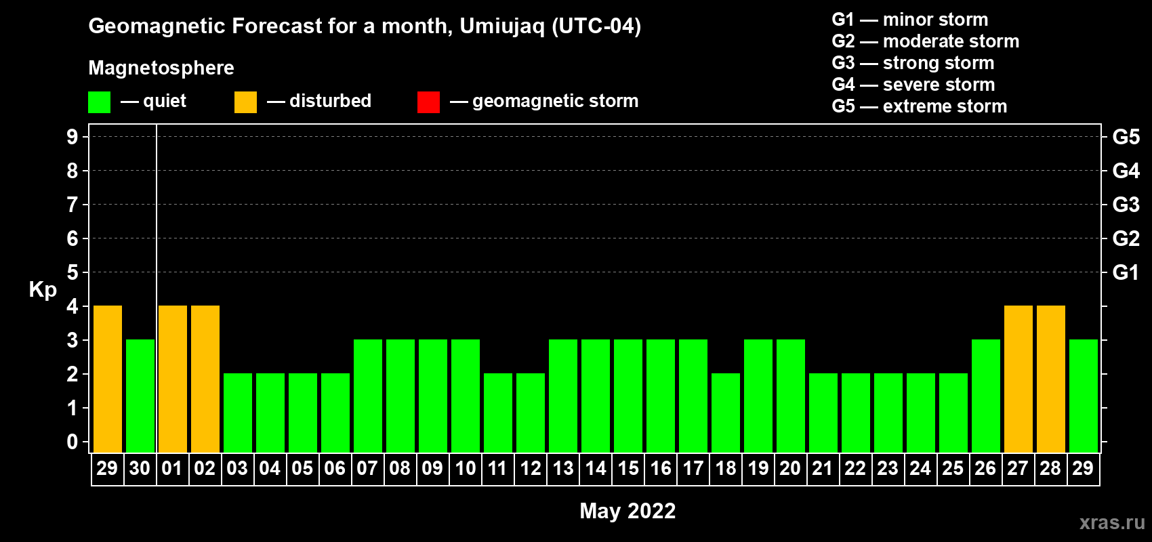Image resolution: width=1152 pixels, height=542 pixels.
Task: Click date label '21' on the axis
Action: click(823, 469)
